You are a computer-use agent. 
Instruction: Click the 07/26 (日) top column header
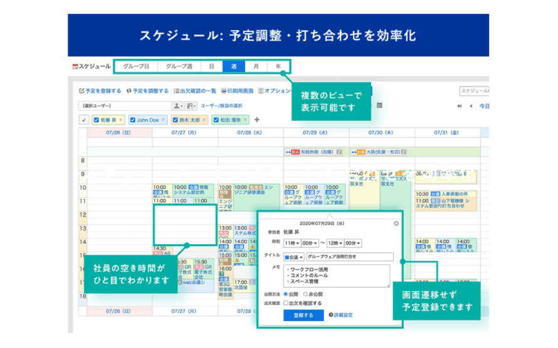[118, 133]
